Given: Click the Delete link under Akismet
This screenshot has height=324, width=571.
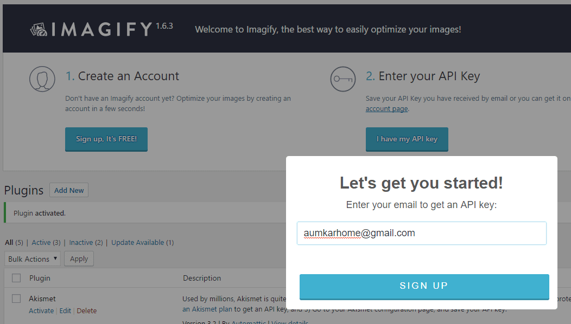Looking at the screenshot, I should 87,311.
